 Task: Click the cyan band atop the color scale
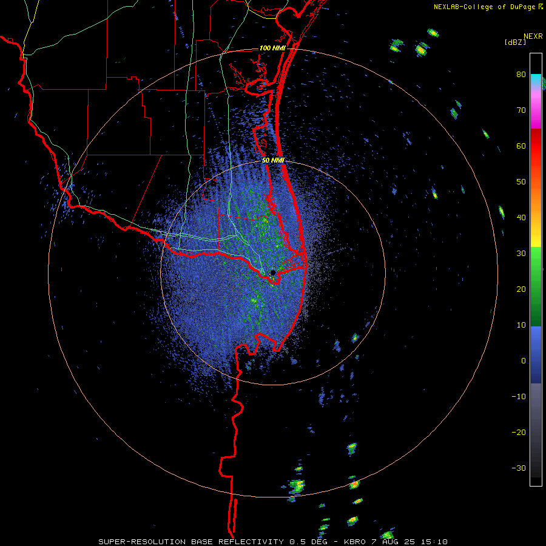coord(536,79)
